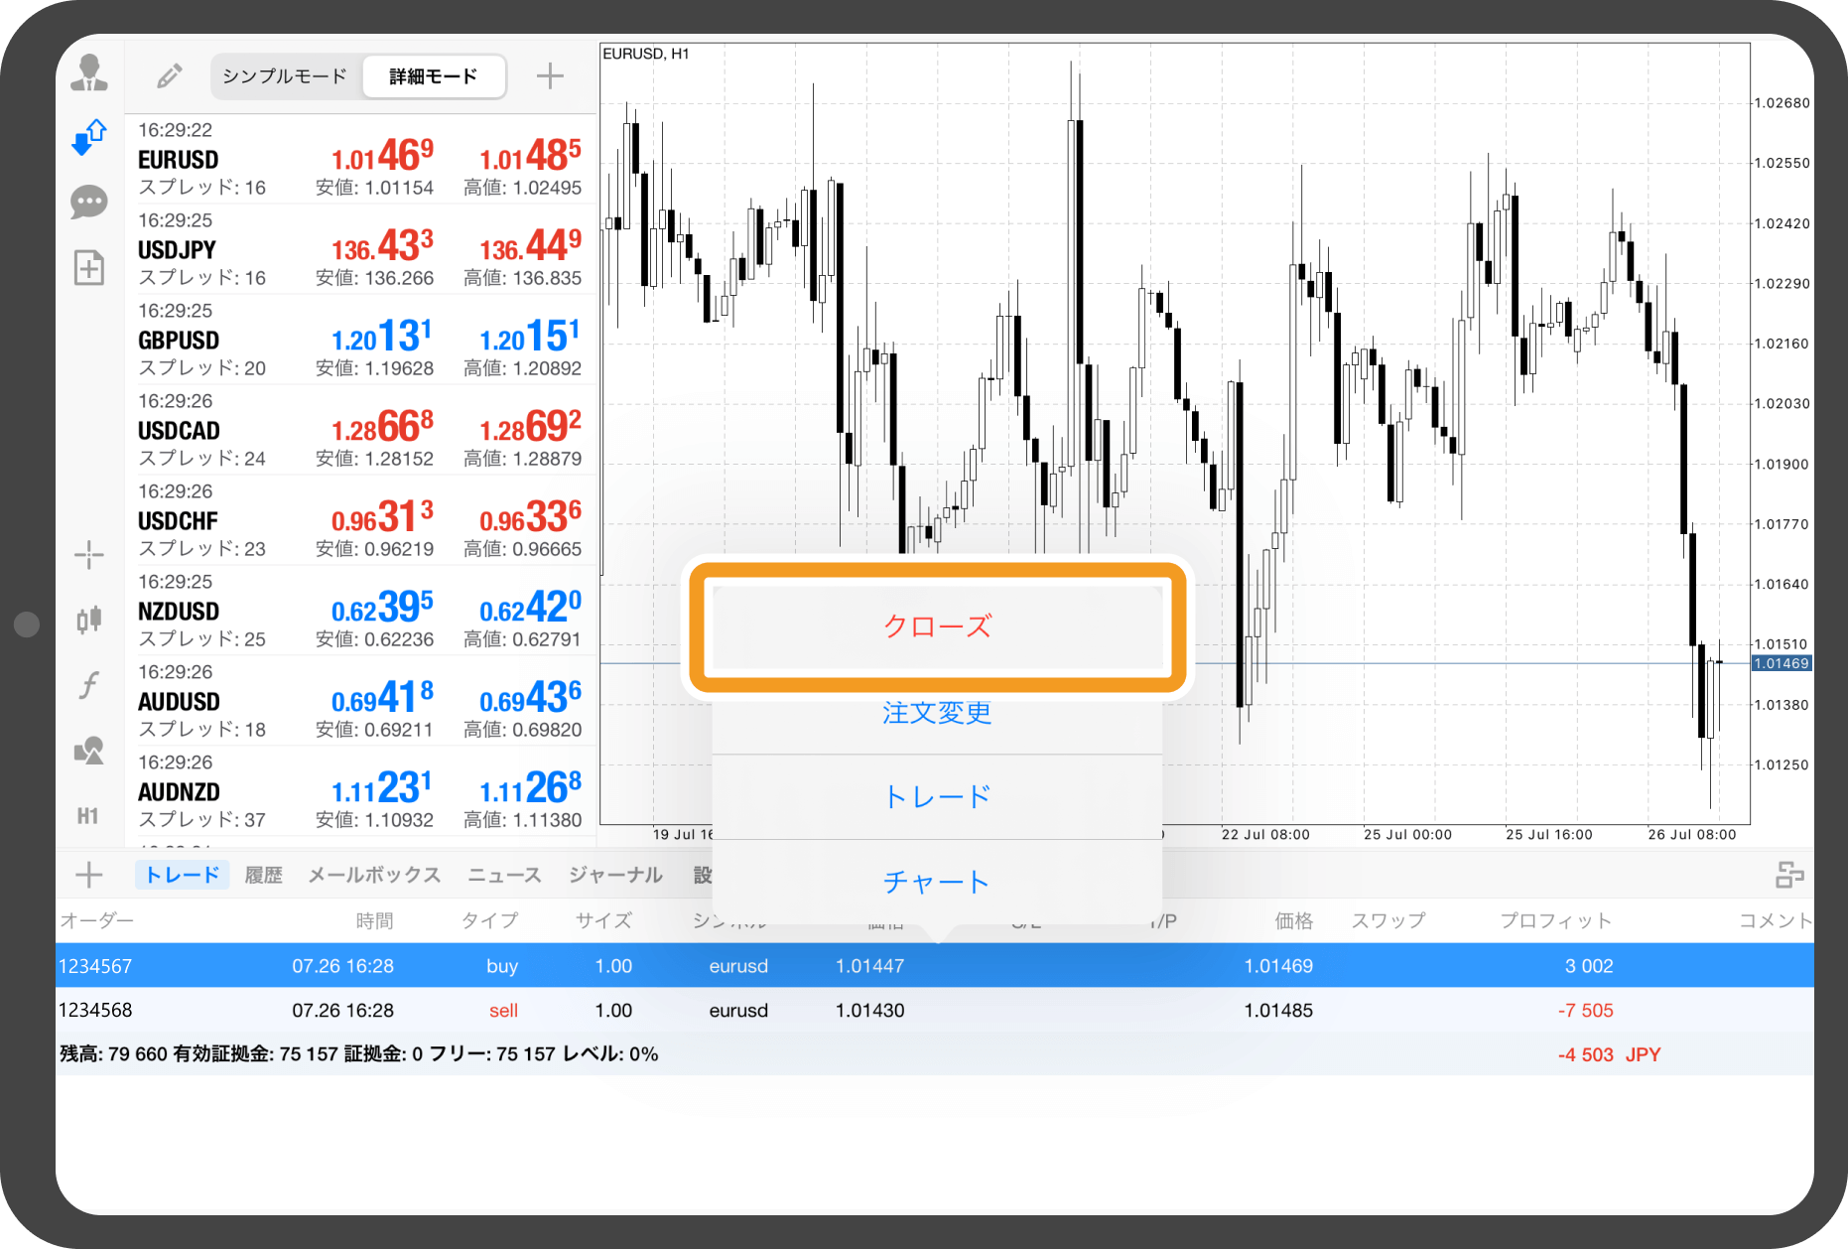This screenshot has width=1848, height=1249.
Task: Select the crosshair cursor tool
Action: click(89, 555)
